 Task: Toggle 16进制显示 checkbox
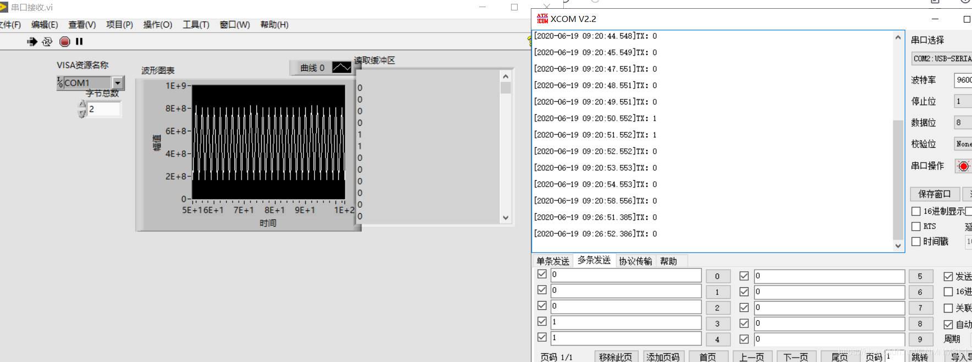tap(916, 211)
